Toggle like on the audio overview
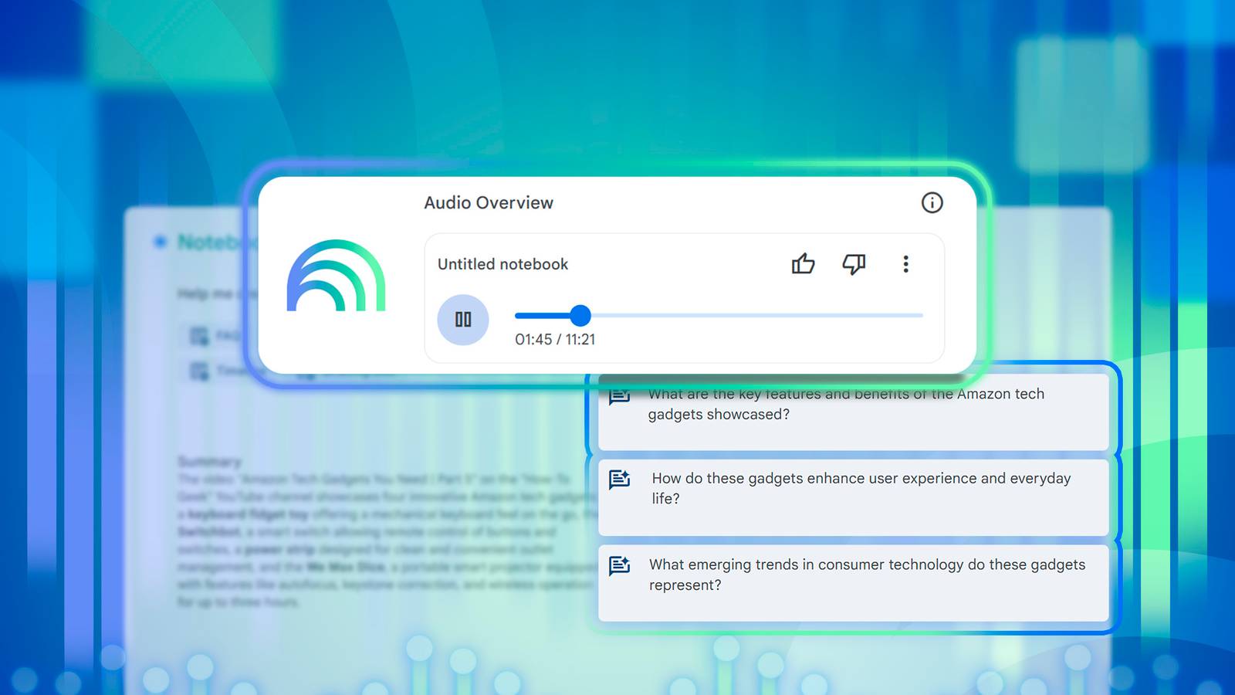Image resolution: width=1235 pixels, height=695 pixels. [803, 265]
